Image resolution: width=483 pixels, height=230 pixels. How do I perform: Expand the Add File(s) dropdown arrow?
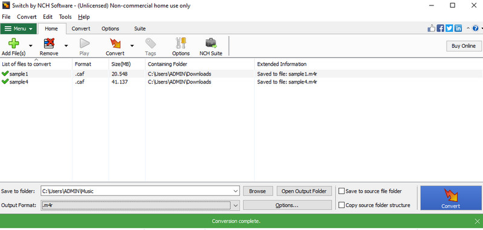(31, 45)
